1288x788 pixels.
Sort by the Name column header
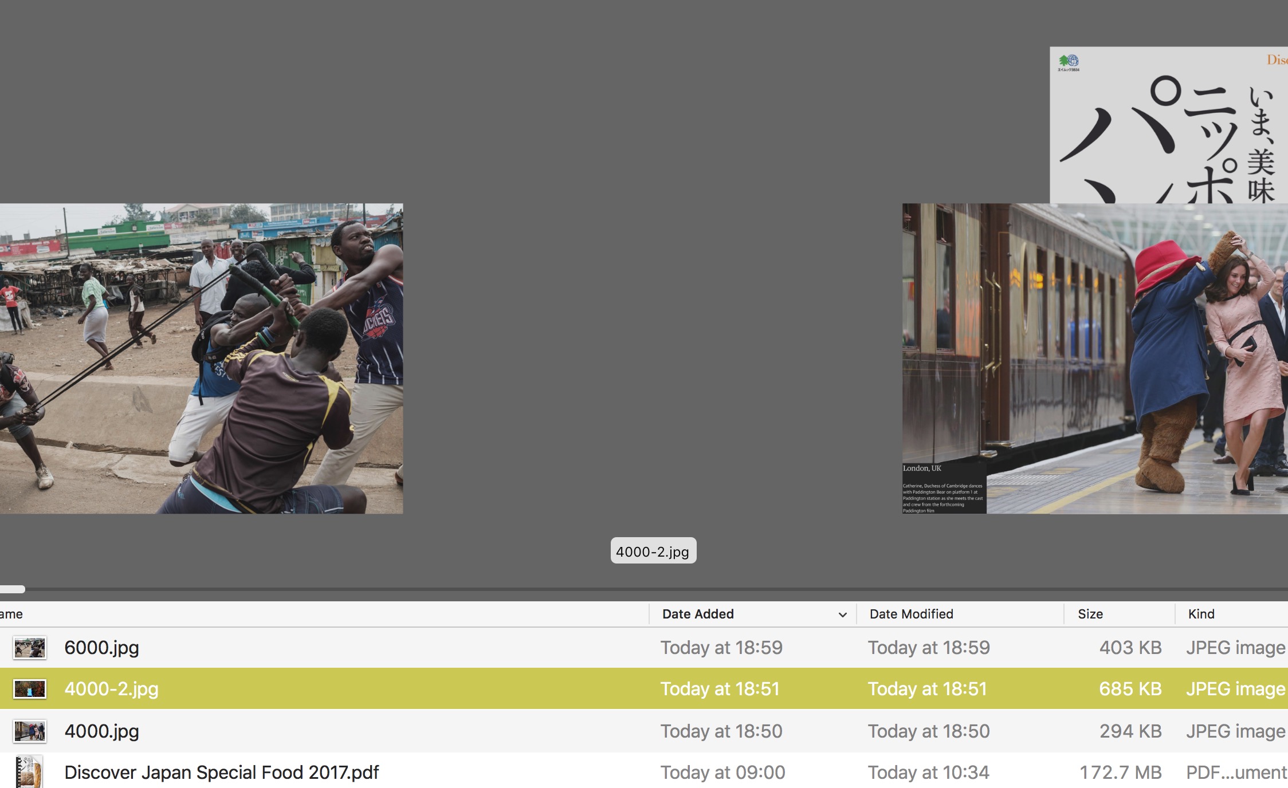11,614
